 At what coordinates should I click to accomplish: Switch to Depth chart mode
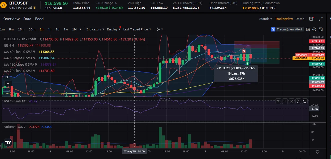pos(300,19)
